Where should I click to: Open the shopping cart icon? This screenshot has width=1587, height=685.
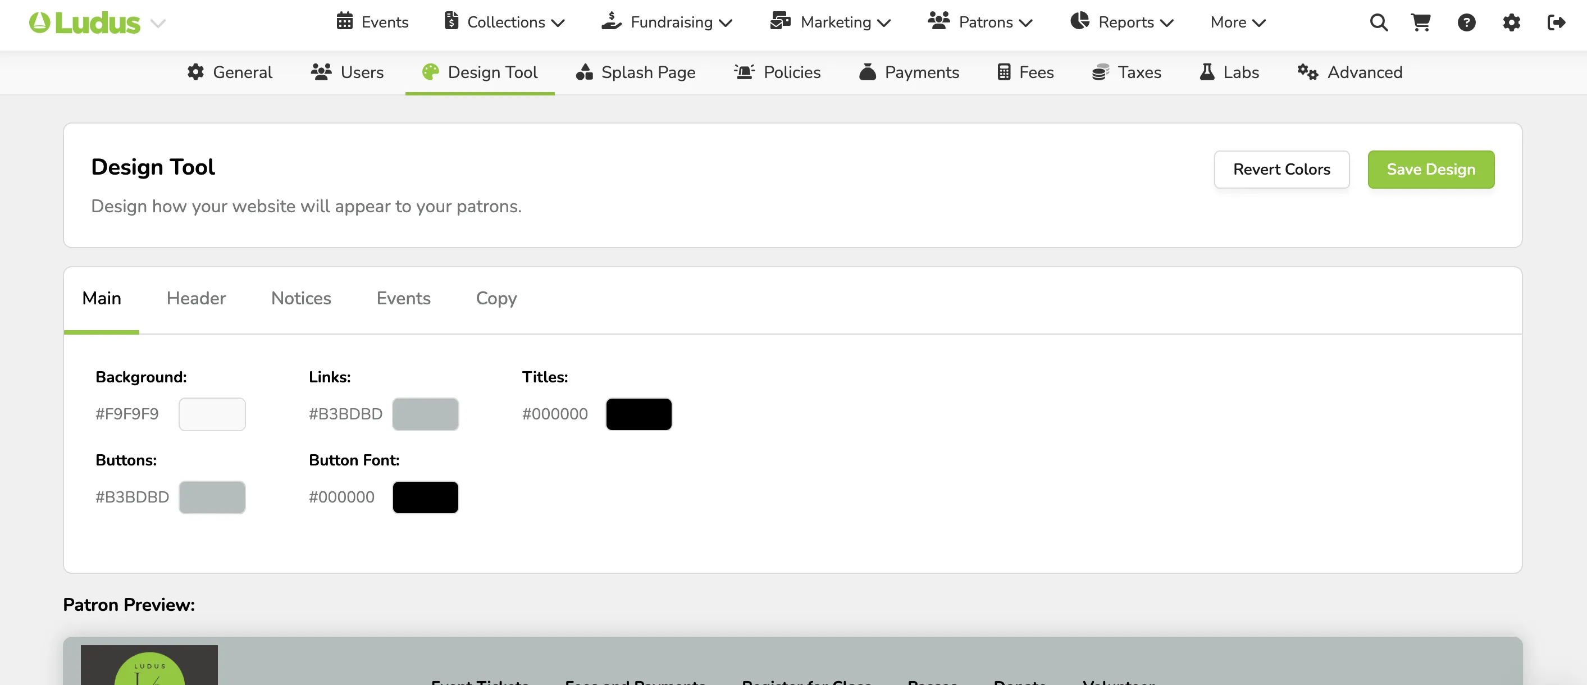tap(1421, 23)
